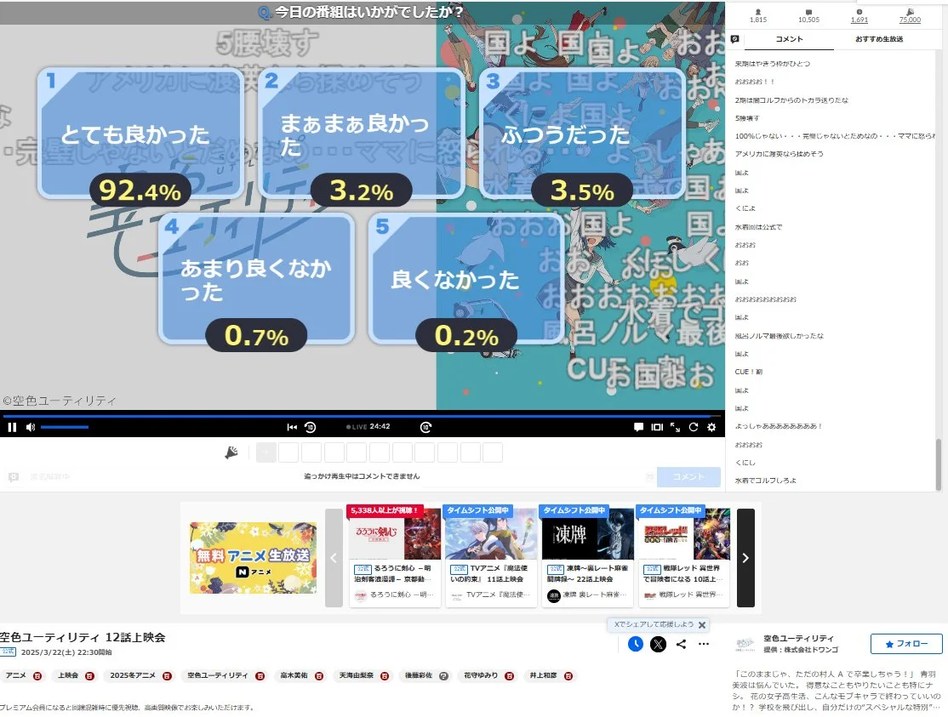Screen dimensions: 948x717
Task: Open the 天海由梨奈 tag
Action: [x=356, y=676]
